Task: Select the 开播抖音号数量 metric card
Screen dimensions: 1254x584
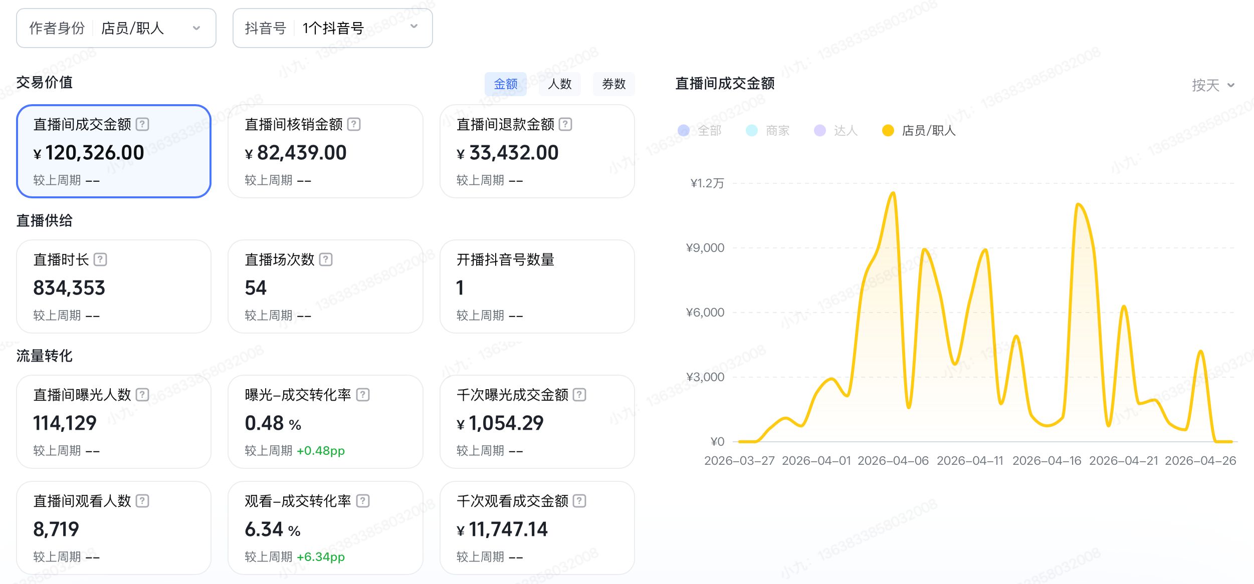Action: point(537,286)
